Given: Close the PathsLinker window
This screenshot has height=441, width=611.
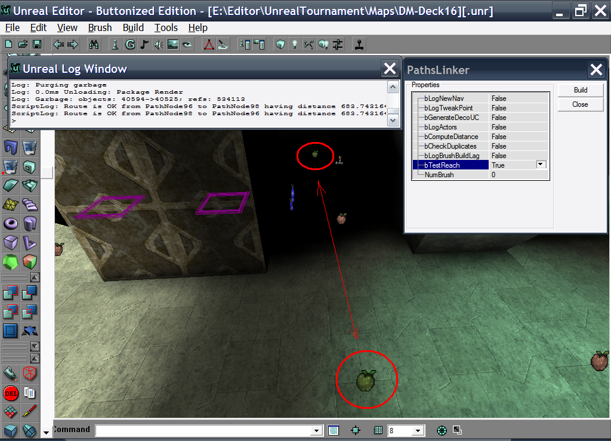Looking at the screenshot, I should point(597,70).
